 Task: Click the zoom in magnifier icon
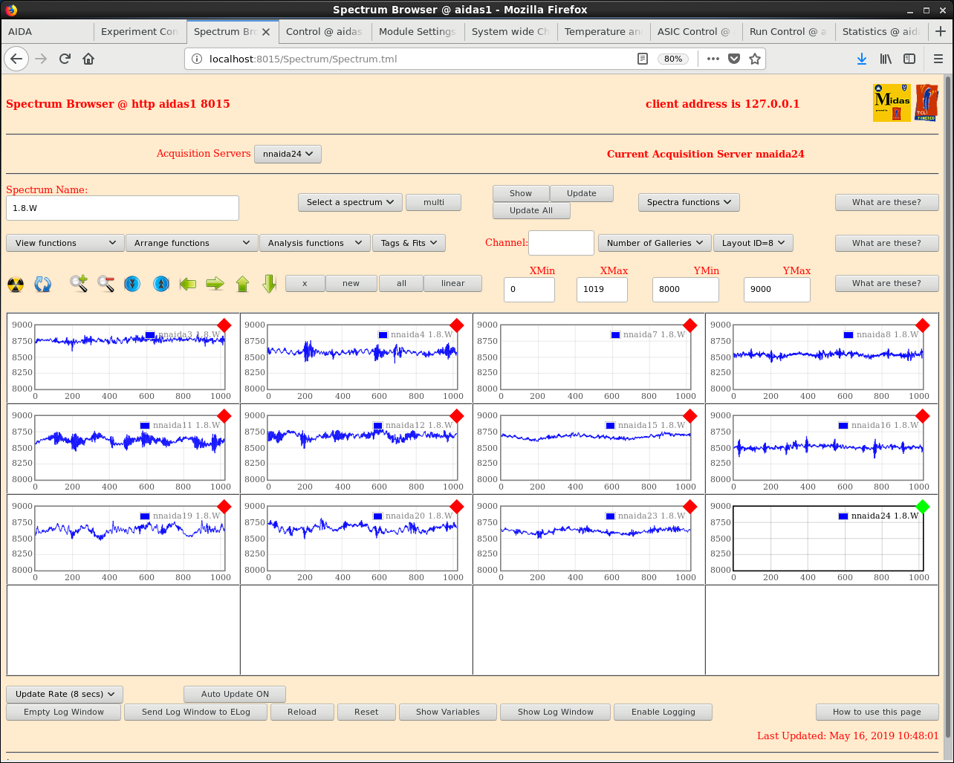(x=79, y=284)
